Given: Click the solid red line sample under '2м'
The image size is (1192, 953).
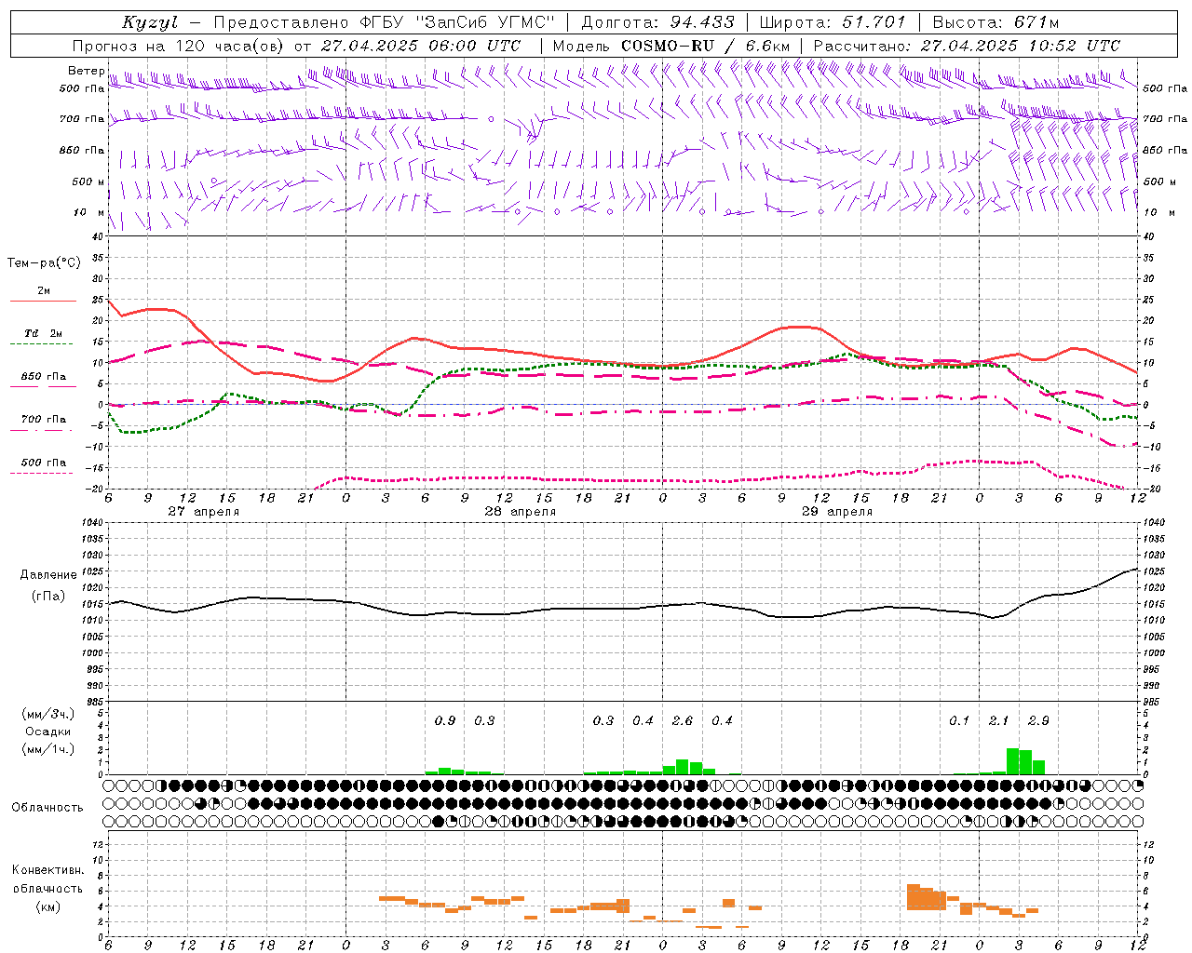Looking at the screenshot, I should click(43, 302).
